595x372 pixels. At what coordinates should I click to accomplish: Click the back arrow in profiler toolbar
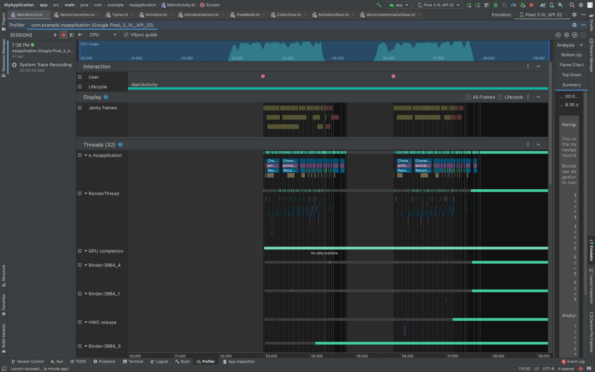click(x=80, y=35)
